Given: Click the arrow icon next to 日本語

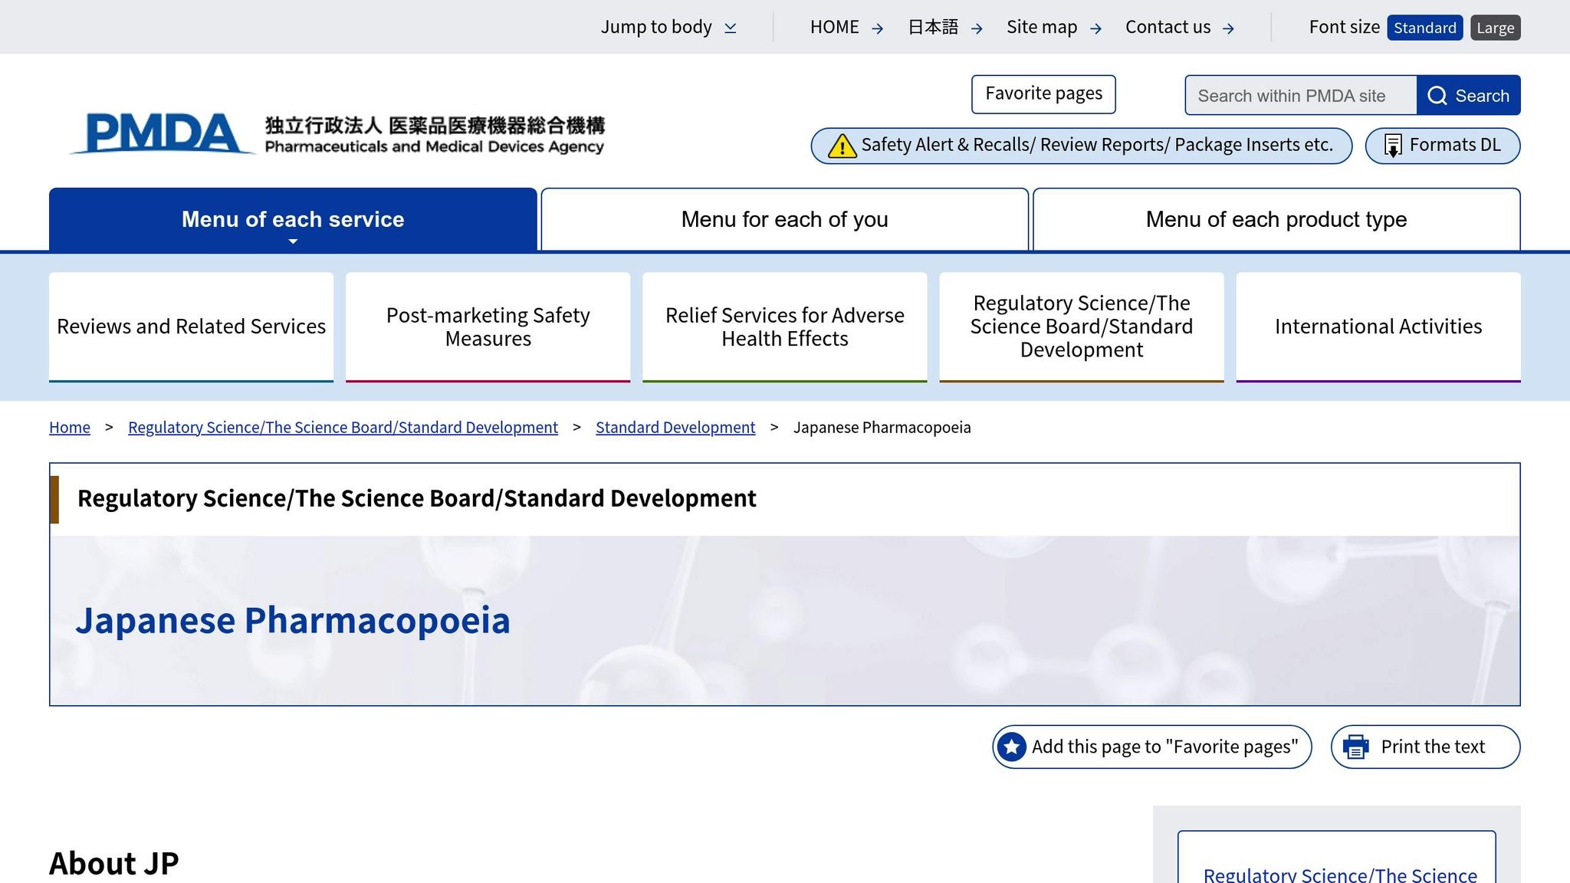Looking at the screenshot, I should coord(977,28).
